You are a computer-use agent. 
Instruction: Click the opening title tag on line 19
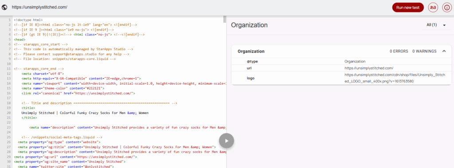tap(28, 108)
